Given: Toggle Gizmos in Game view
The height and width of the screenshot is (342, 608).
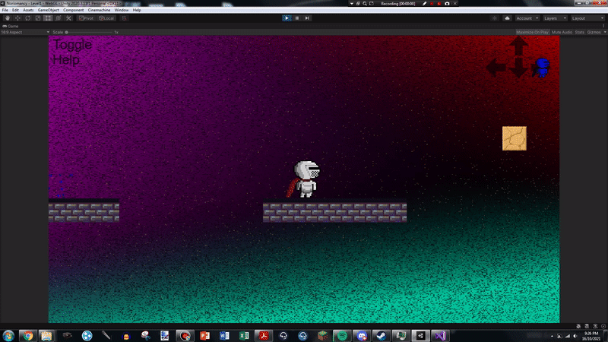Looking at the screenshot, I should point(594,32).
